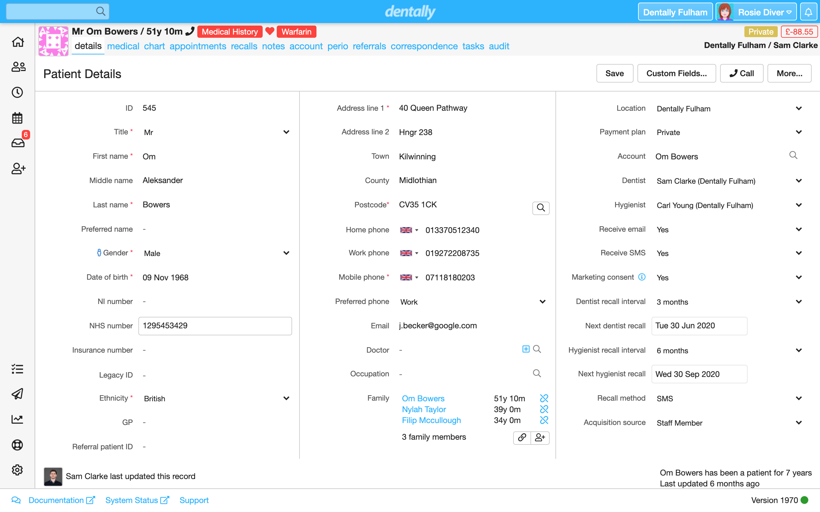Click the postcode lookup search button
Screen dimensions: 820x512
tap(540, 208)
